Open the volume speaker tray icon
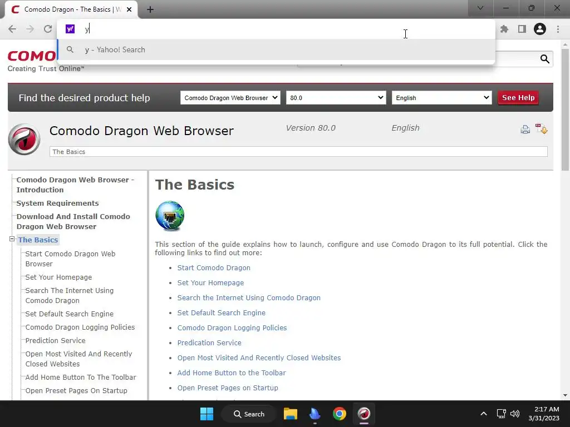The image size is (570, 427). [515, 414]
